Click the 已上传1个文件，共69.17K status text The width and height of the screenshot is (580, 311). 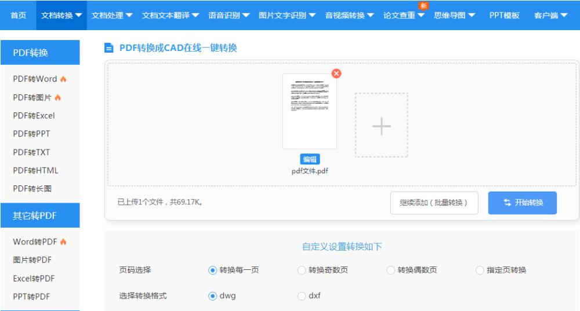160,202
